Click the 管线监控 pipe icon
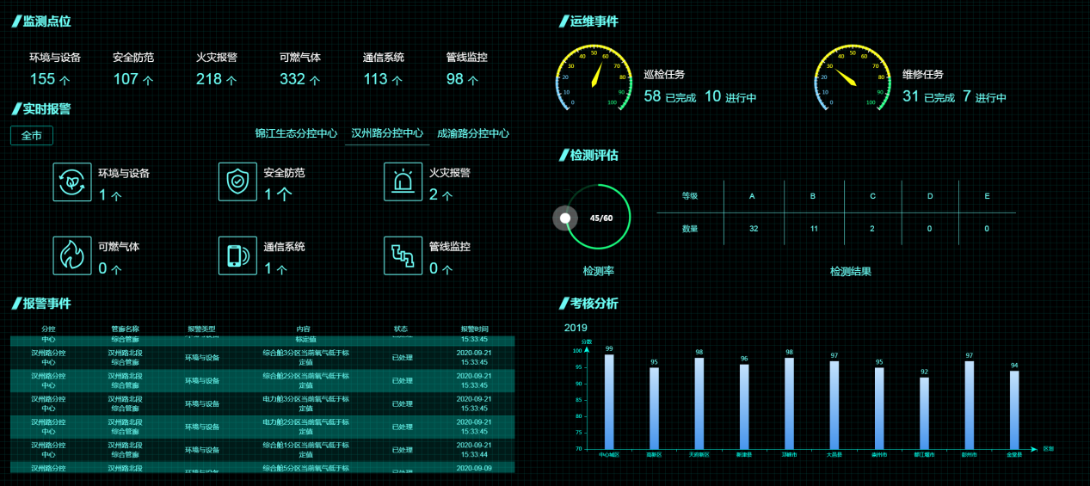Screen dimensions: 1090x486 [x=403, y=255]
